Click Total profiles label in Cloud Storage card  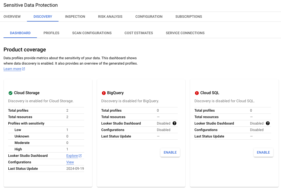tap(18, 111)
